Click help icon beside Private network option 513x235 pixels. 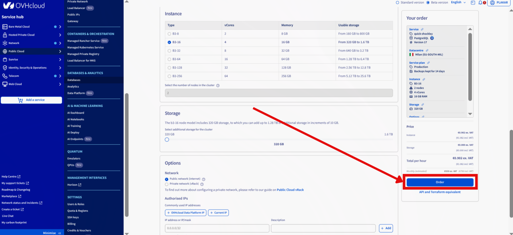(x=202, y=184)
